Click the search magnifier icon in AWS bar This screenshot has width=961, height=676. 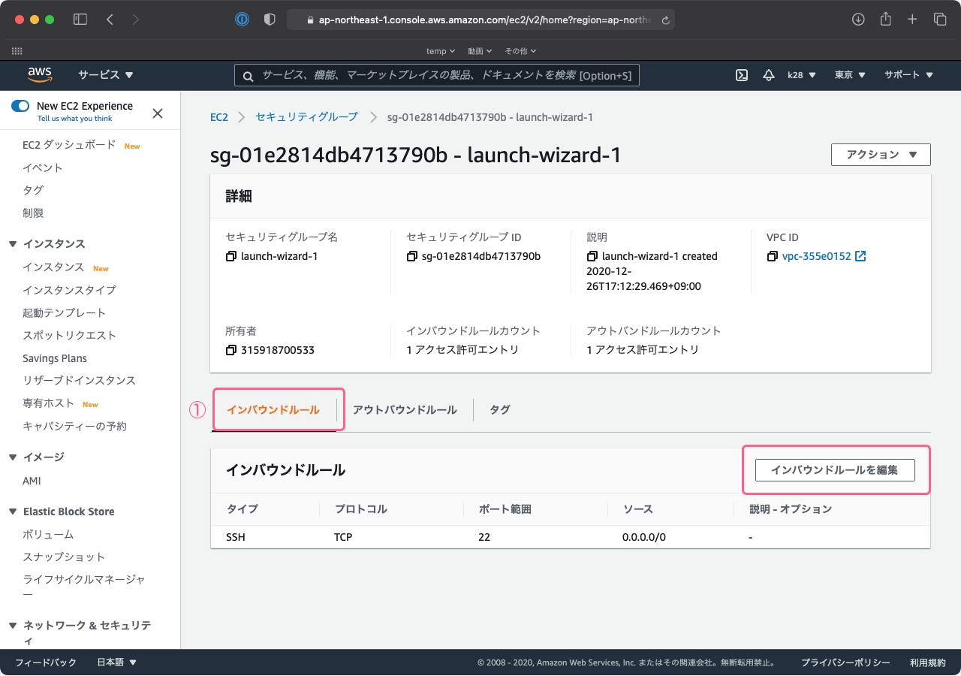tap(248, 75)
